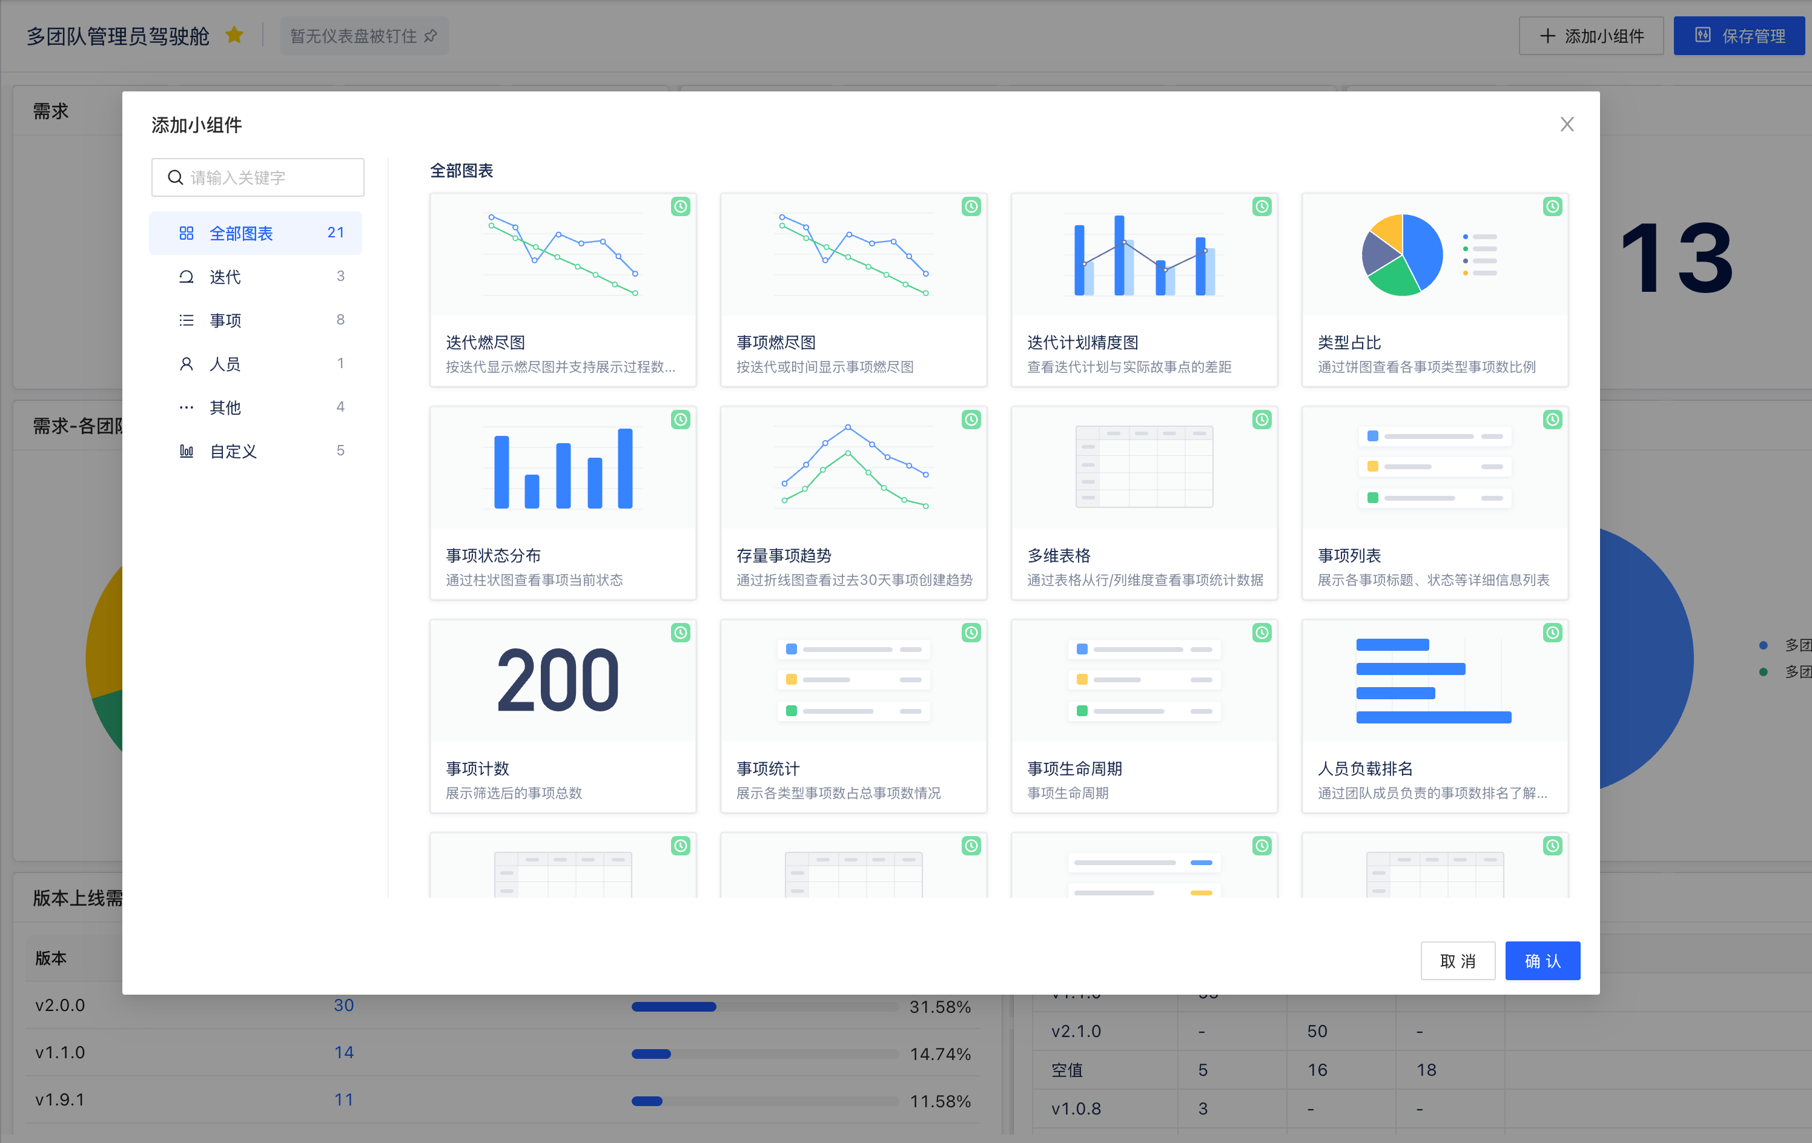Select the 人员负载排名 widget card
Screen dimensions: 1812x1143
(1434, 715)
